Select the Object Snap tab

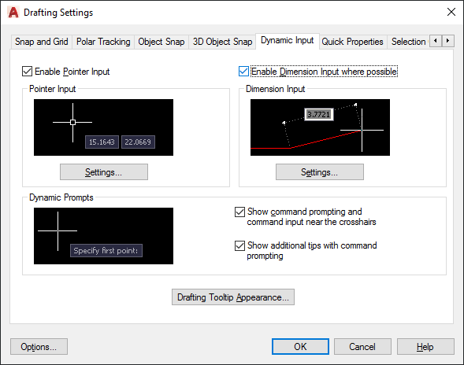(161, 42)
